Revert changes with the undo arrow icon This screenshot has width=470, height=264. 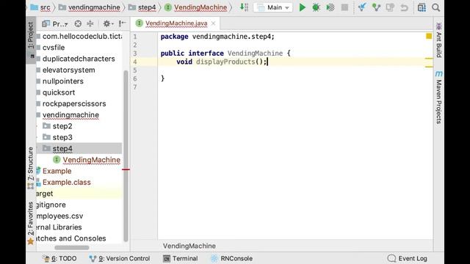(405, 7)
